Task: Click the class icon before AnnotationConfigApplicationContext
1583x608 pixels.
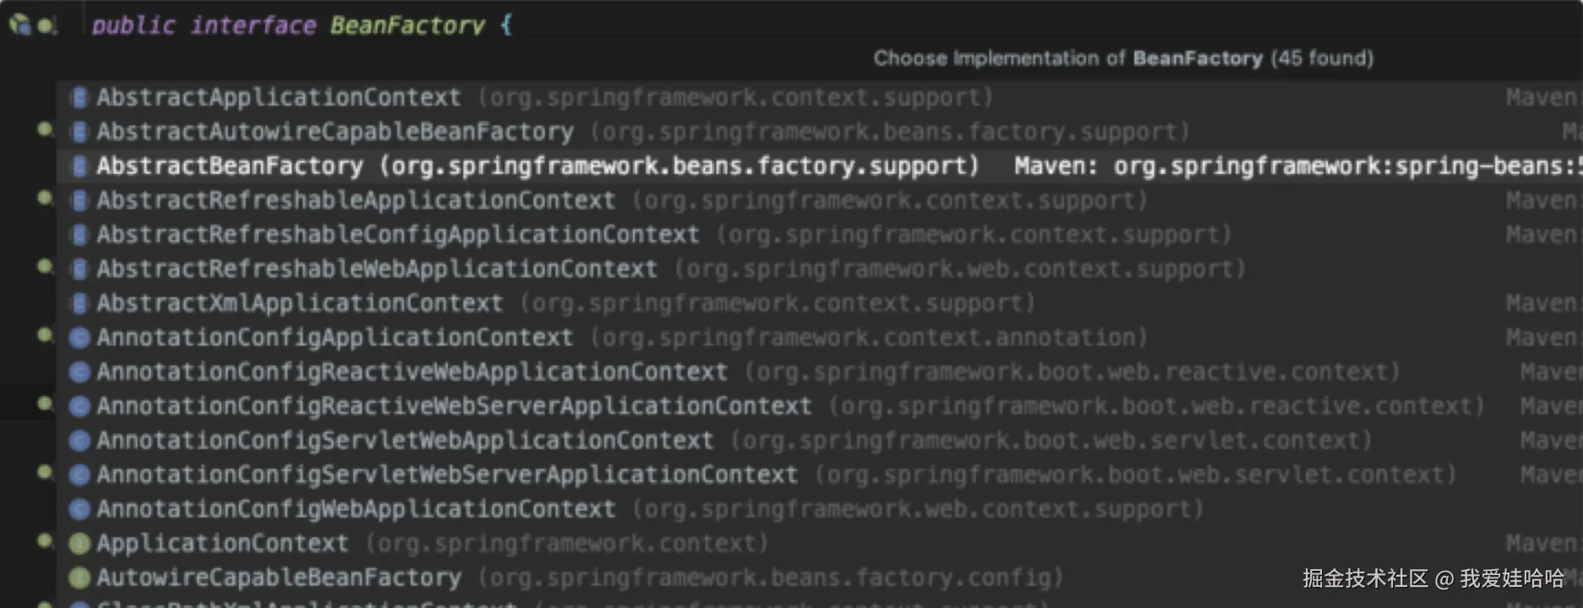Action: tap(79, 338)
